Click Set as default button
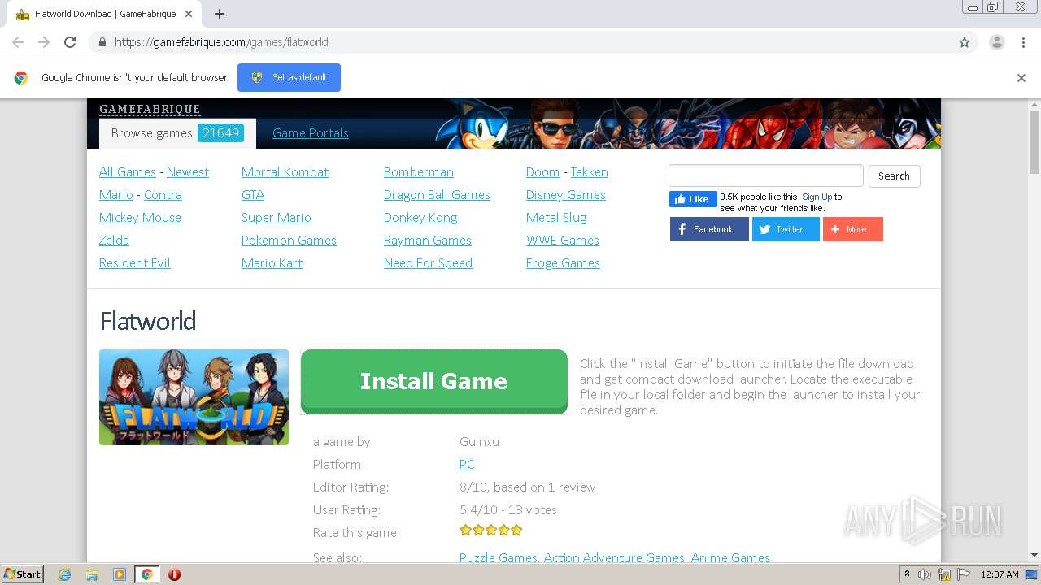1041x585 pixels. (x=289, y=77)
